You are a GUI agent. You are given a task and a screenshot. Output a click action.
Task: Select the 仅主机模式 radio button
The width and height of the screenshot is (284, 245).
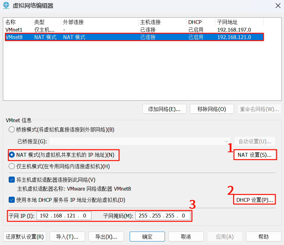click(12, 166)
